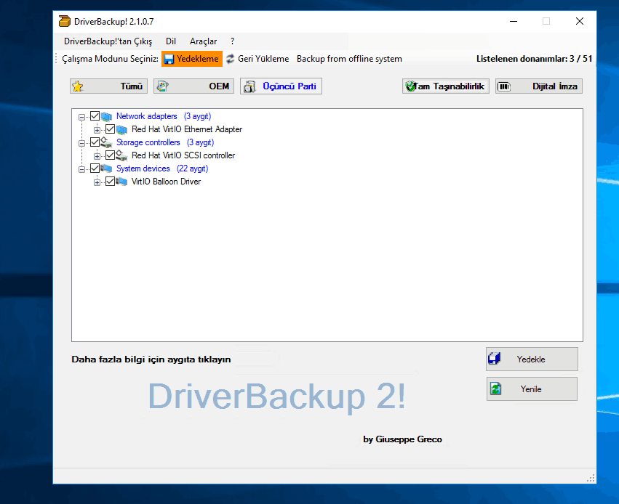Collapse the Network adapters tree node

pos(81,117)
